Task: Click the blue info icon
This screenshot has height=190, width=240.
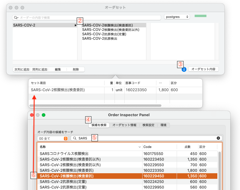Action: (184, 69)
